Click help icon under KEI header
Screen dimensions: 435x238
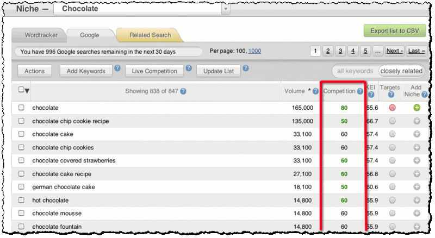(371, 95)
